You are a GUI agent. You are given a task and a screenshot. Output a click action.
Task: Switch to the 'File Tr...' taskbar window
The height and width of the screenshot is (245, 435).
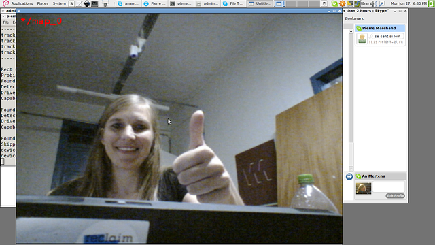pyautogui.click(x=234, y=3)
